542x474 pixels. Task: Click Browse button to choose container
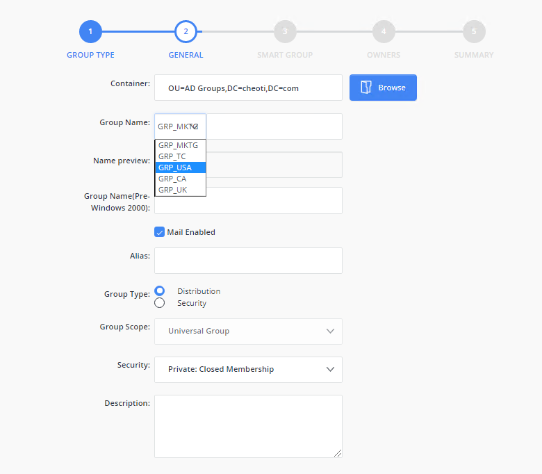[383, 88]
